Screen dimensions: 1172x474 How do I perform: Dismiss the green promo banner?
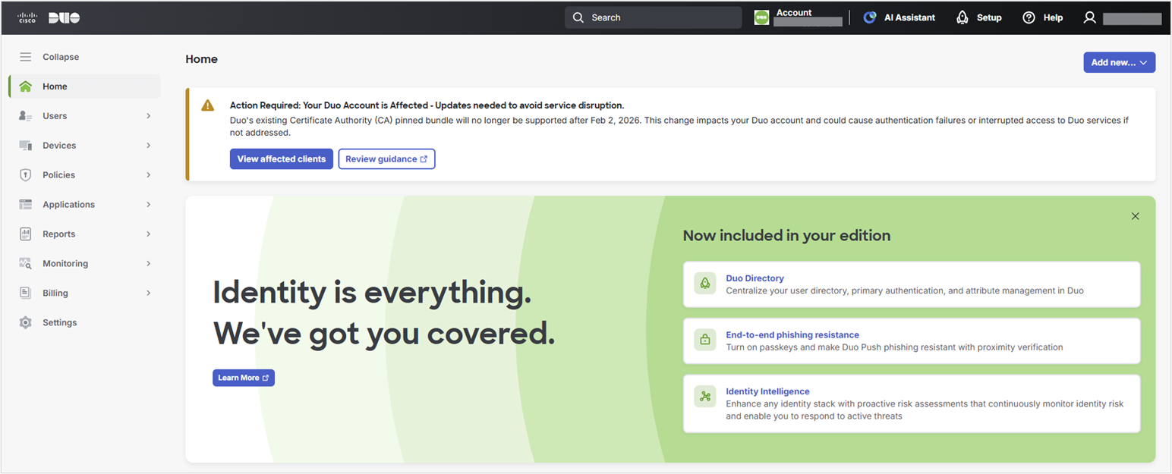point(1135,216)
